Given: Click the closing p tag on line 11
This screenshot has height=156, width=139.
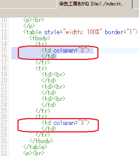Looking at the screenshot, I should click(29, 26).
